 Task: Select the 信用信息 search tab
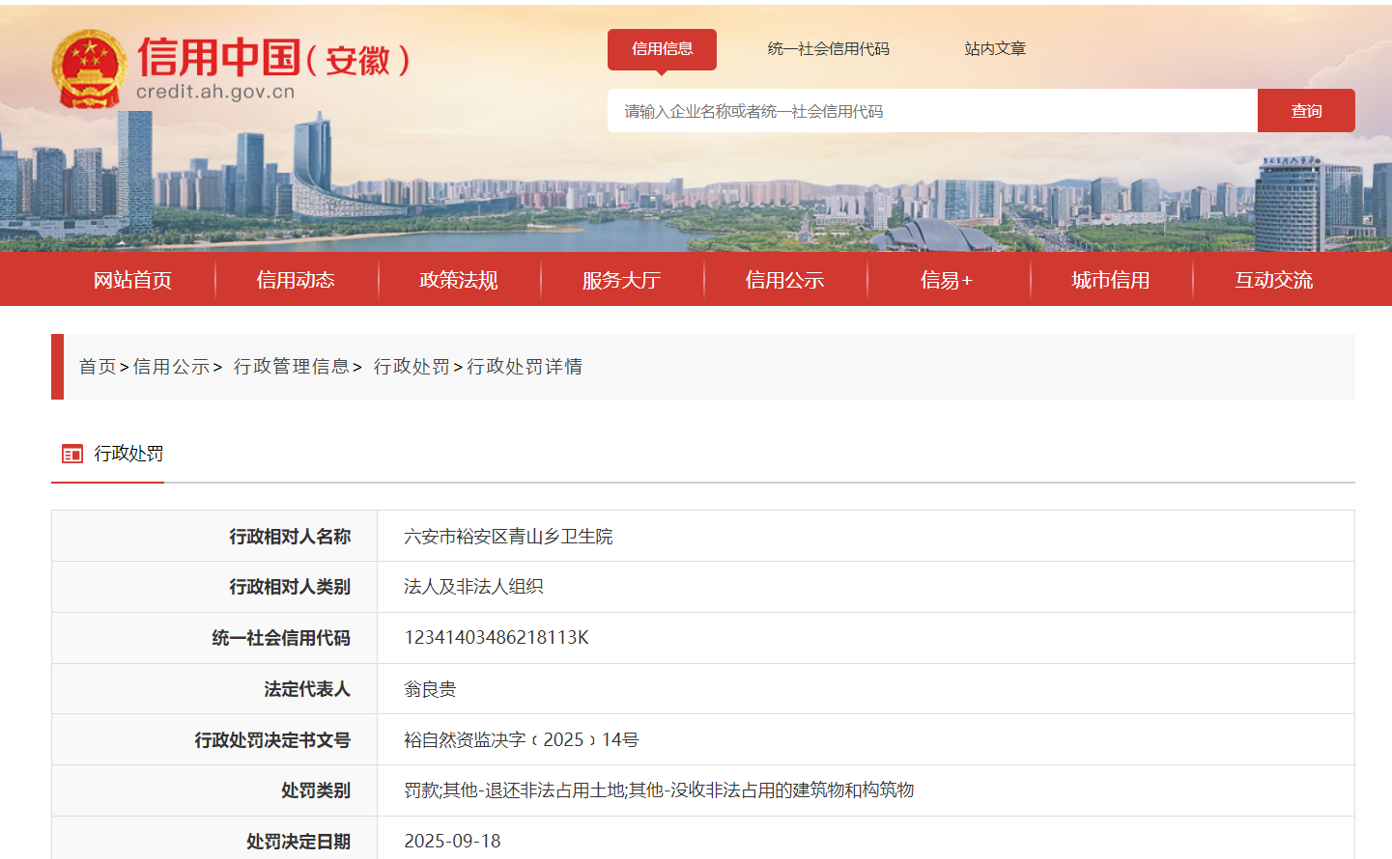coord(662,49)
